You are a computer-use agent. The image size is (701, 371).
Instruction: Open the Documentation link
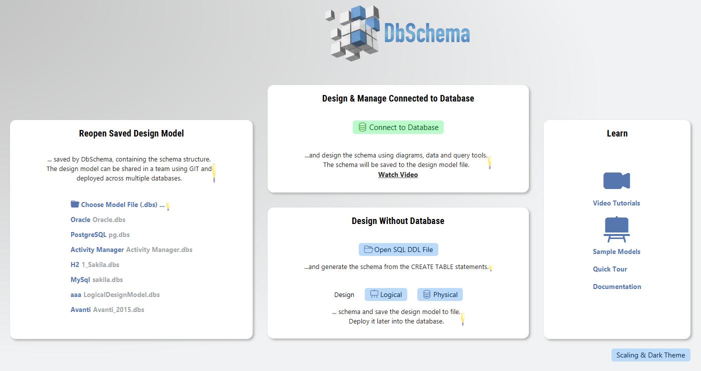pos(617,286)
